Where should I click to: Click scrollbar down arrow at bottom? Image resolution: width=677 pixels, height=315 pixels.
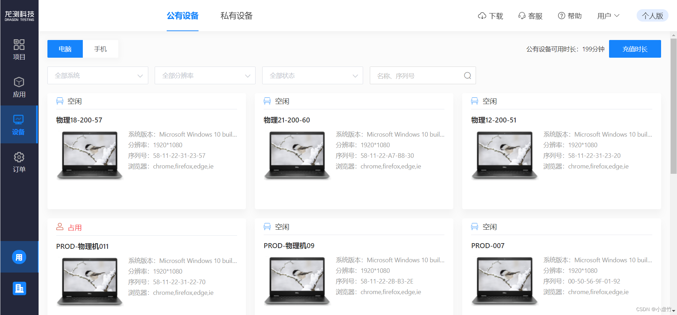click(673, 311)
